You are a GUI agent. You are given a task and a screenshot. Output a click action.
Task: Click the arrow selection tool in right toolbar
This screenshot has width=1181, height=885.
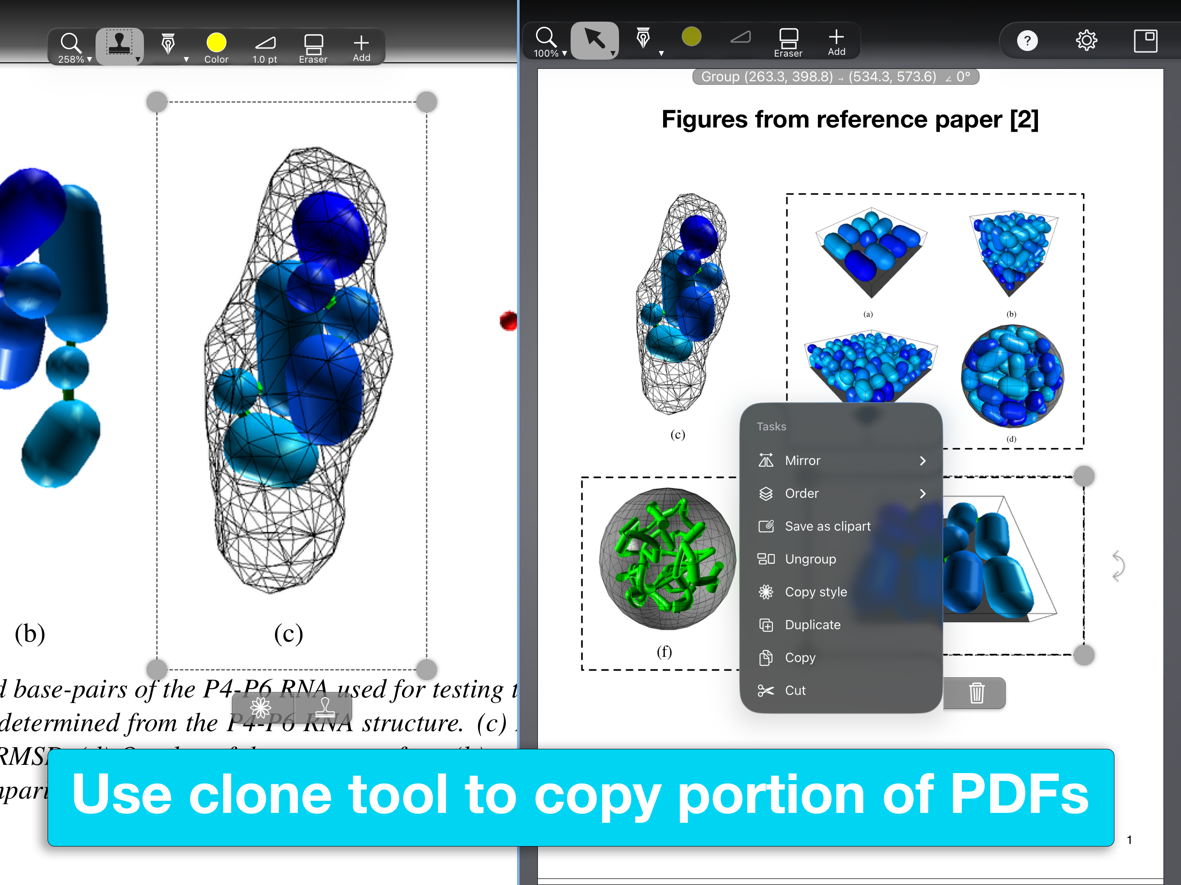pyautogui.click(x=594, y=39)
